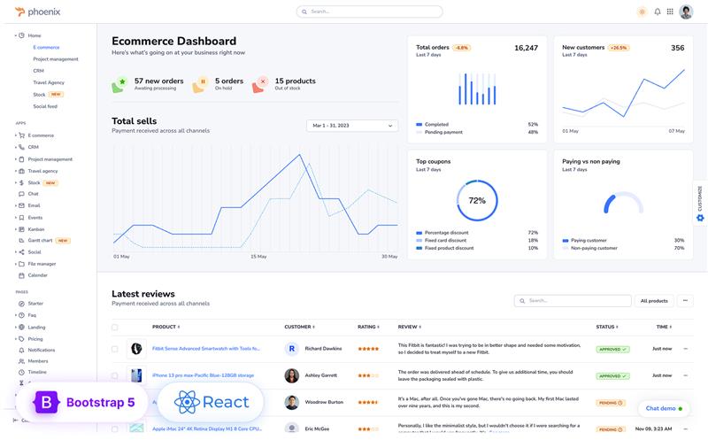
Task: Open the notifications bell icon
Action: [658, 12]
